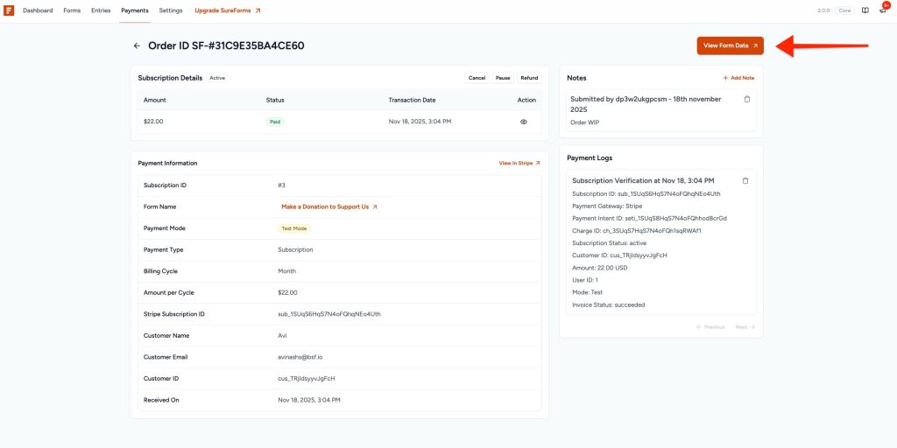Click the SureForms logo icon
This screenshot has height=448, width=897.
click(9, 10)
